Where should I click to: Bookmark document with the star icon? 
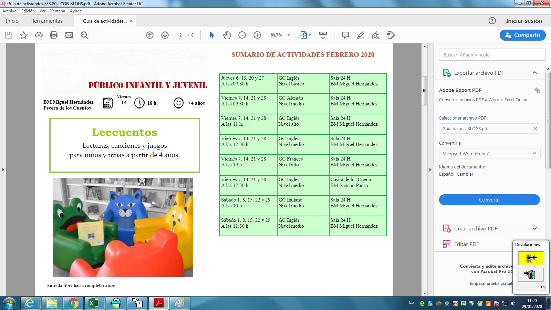point(24,35)
